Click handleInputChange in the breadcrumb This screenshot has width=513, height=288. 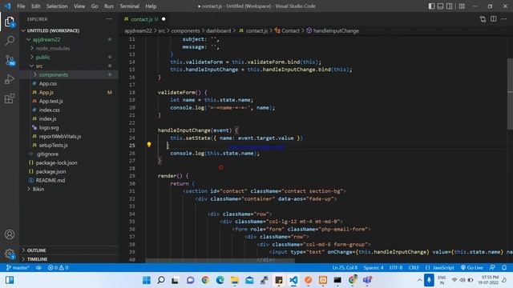tap(336, 30)
